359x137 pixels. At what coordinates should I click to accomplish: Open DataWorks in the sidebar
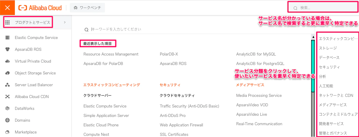tap(25, 109)
